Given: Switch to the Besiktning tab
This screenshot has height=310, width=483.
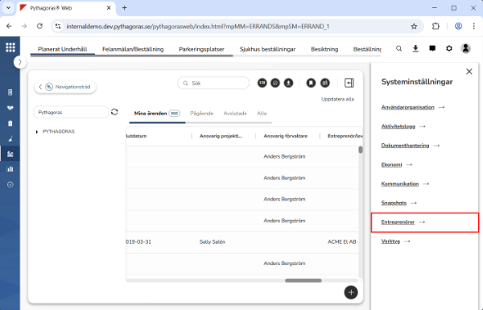Looking at the screenshot, I should click(324, 49).
